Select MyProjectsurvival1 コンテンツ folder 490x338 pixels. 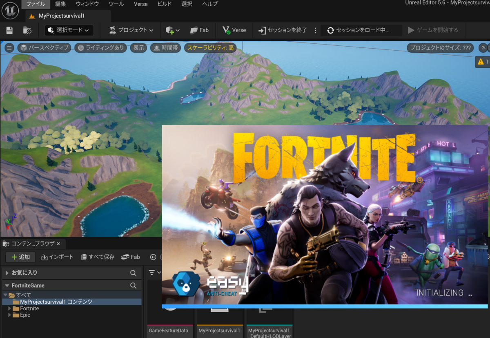(72, 302)
